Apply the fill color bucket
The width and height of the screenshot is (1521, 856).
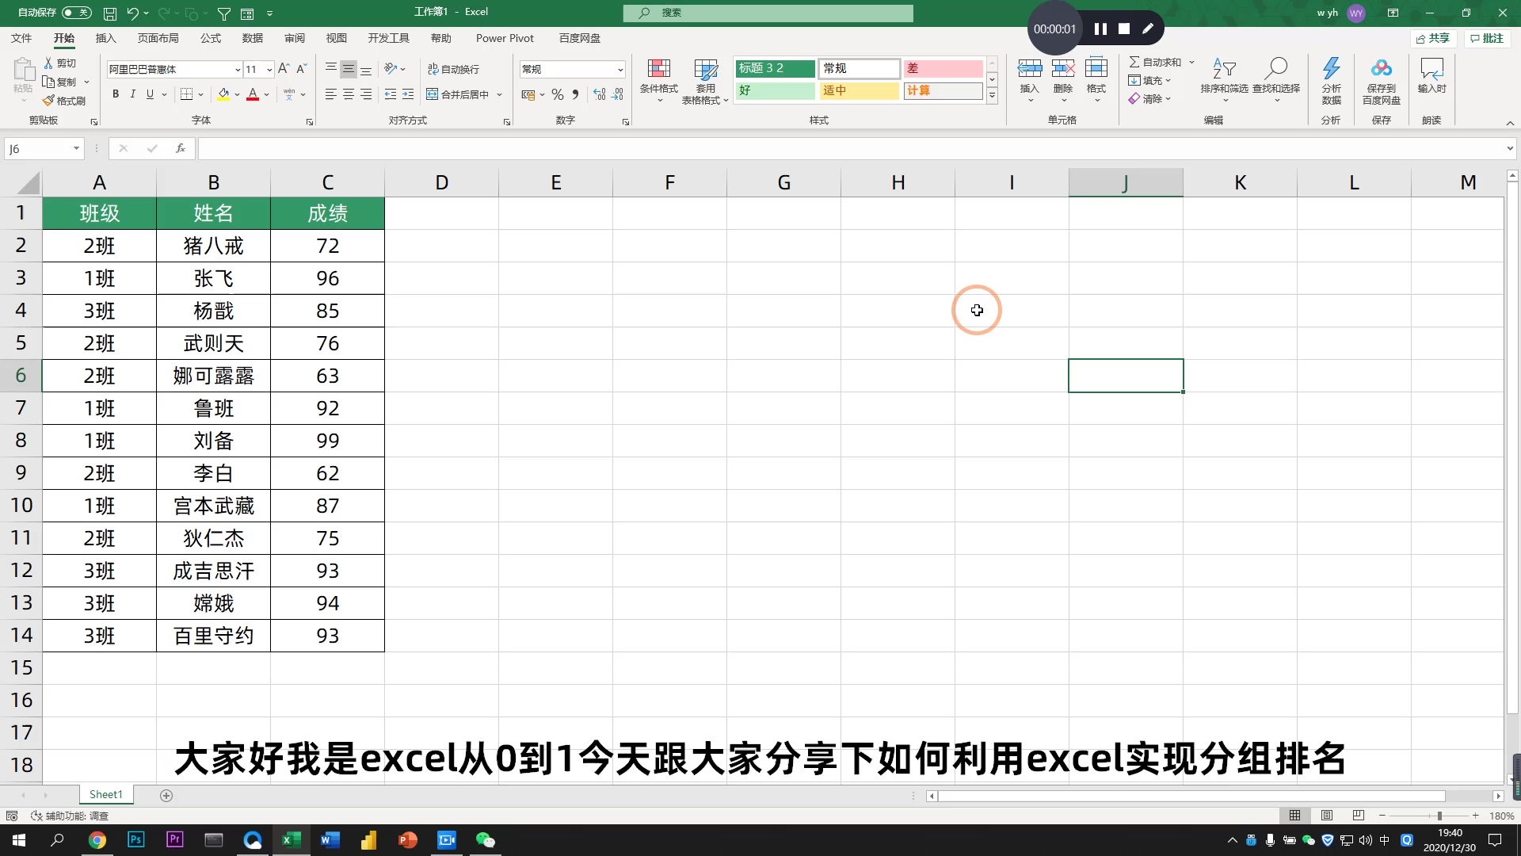coord(223,94)
